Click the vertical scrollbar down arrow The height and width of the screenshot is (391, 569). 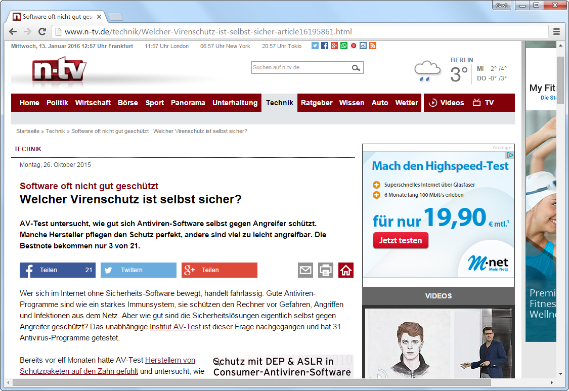[560, 374]
